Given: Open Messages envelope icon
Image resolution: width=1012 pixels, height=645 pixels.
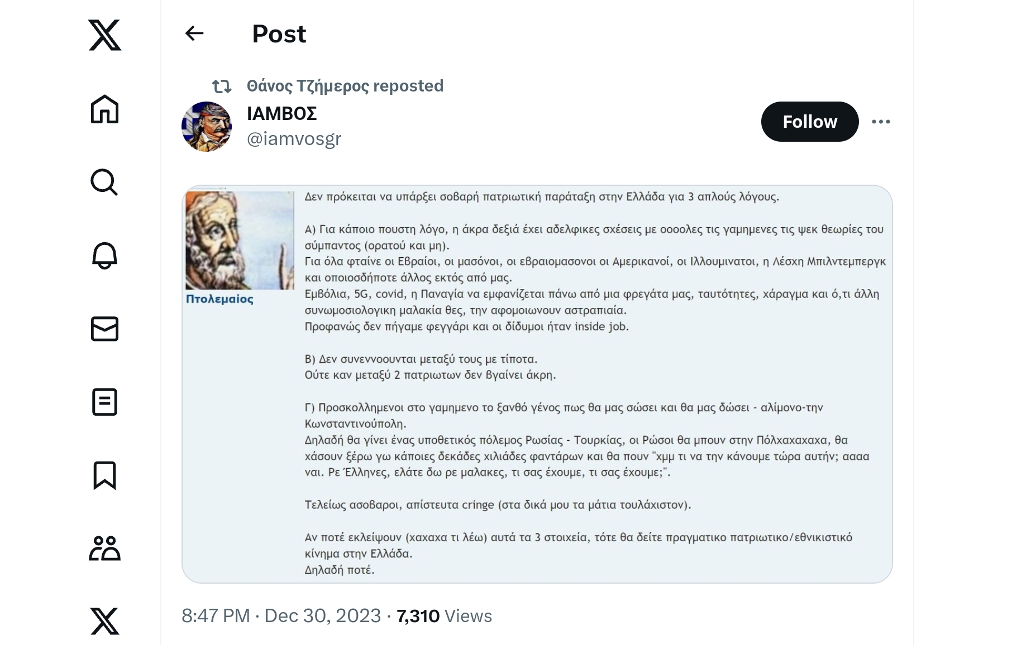Looking at the screenshot, I should point(105,329).
